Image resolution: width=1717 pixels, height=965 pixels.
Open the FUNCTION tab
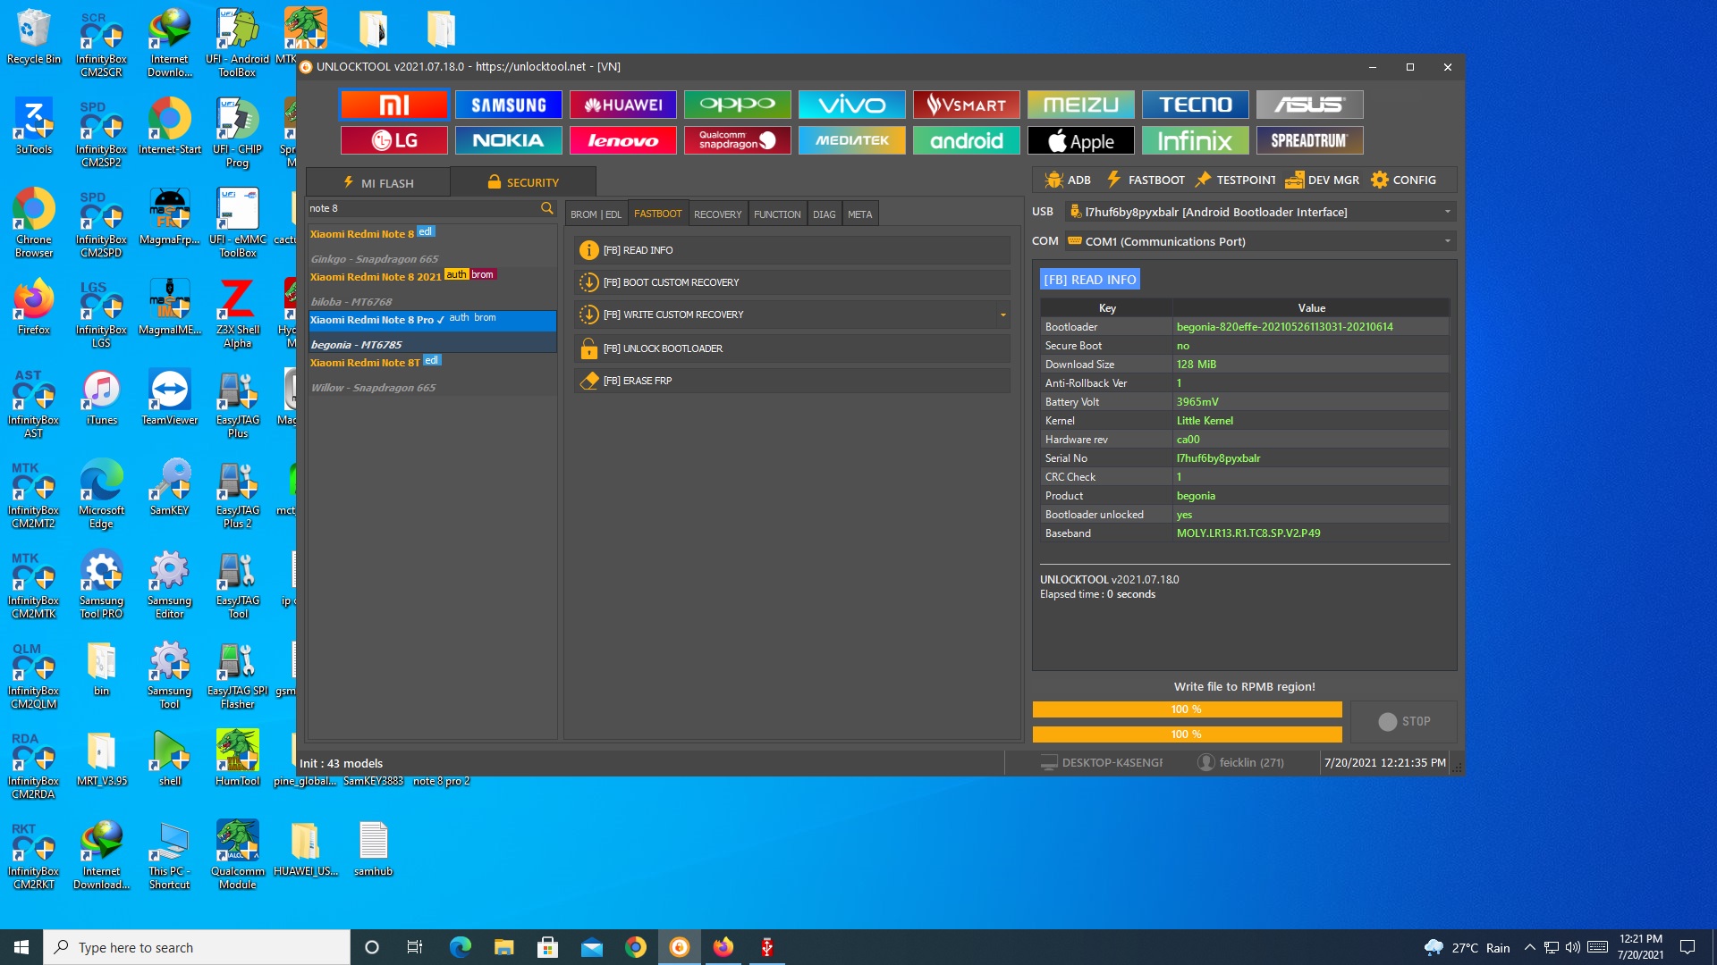[777, 214]
